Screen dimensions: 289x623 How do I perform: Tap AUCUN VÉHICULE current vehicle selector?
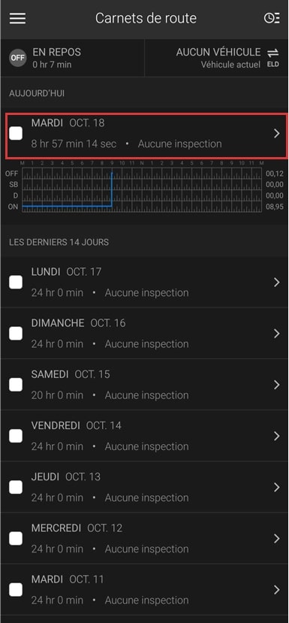[x=217, y=58]
